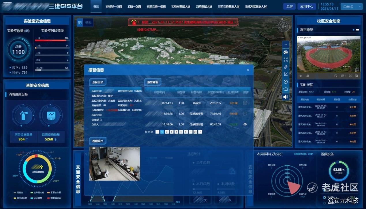The image size is (366, 209).
Task: Open the toolbox map tool
Action: click(286, 89)
